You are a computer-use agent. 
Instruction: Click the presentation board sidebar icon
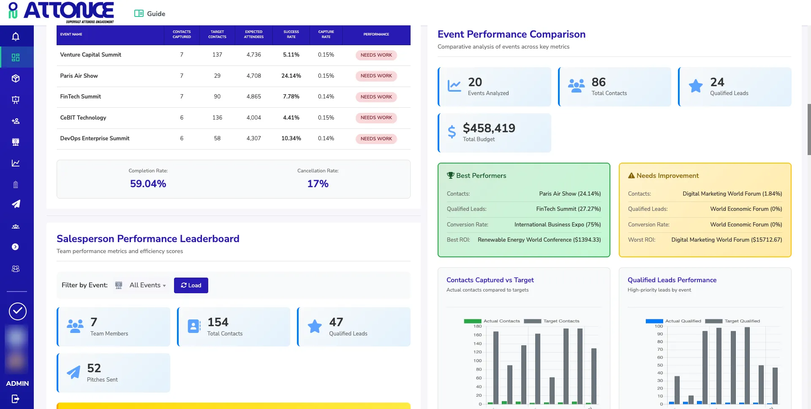point(16,100)
